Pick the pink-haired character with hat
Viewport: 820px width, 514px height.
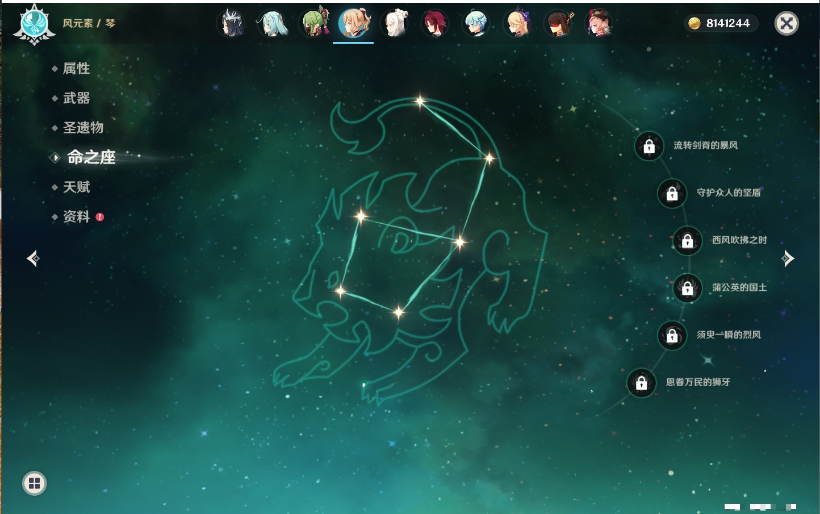coord(600,23)
